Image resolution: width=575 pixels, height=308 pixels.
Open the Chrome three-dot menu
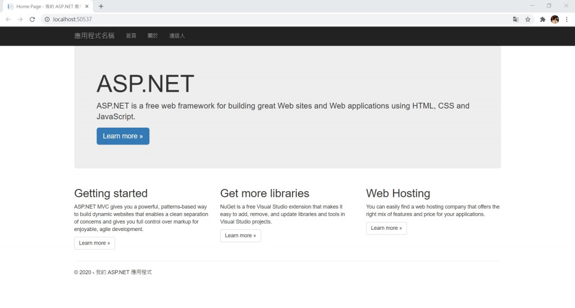click(567, 20)
